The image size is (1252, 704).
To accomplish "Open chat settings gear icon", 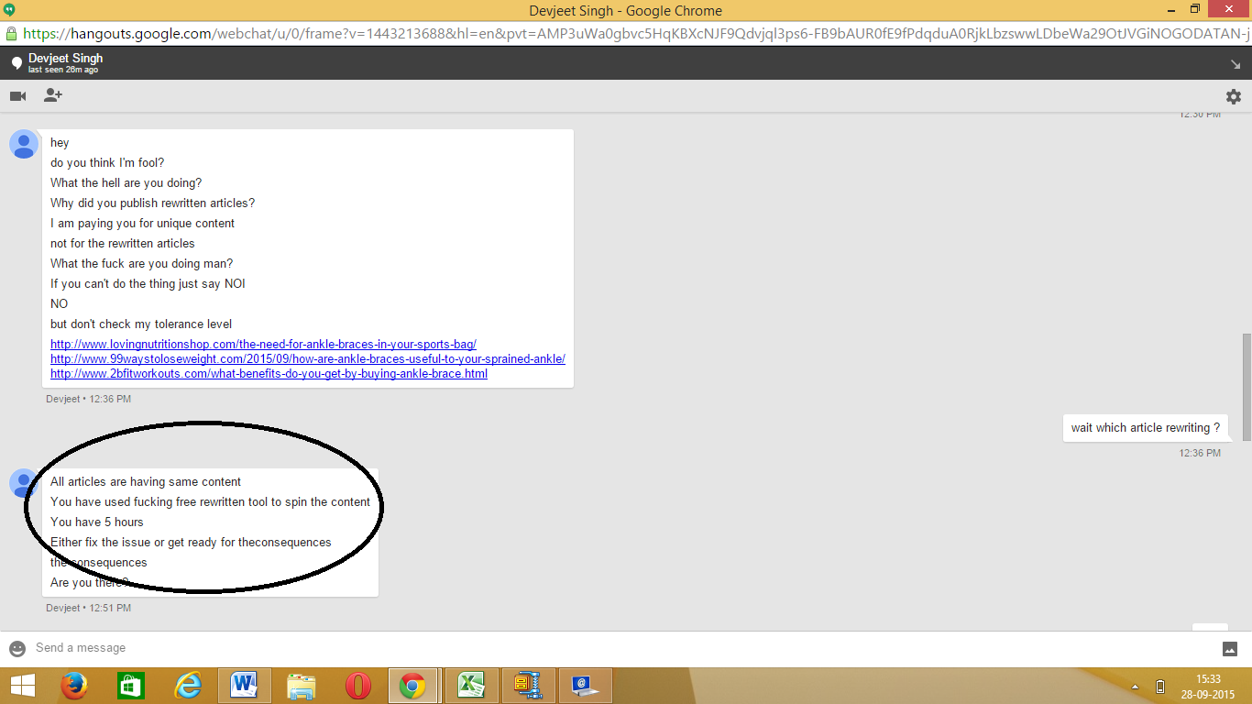I will click(x=1234, y=96).
